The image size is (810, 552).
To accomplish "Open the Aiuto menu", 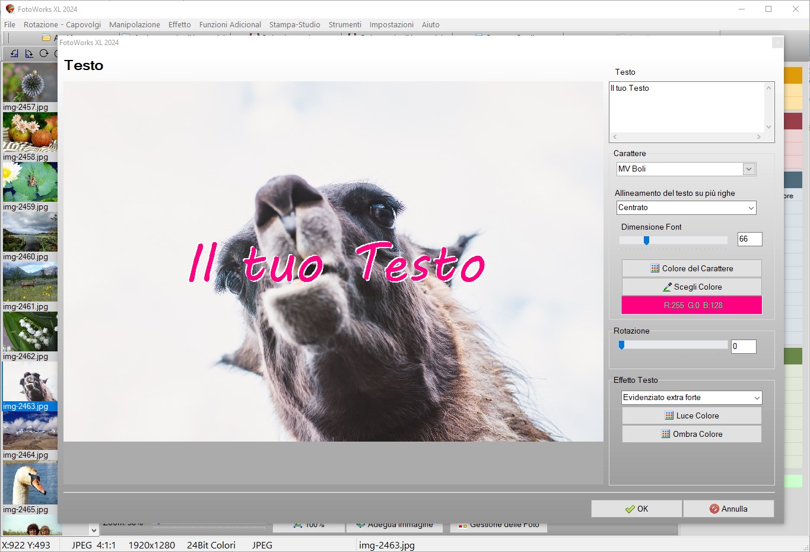I will (x=431, y=24).
